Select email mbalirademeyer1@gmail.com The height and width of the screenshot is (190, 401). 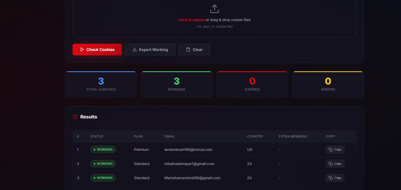(x=189, y=164)
